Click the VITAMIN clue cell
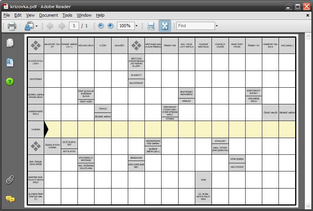This screenshot has height=211, width=313. coord(170,119)
